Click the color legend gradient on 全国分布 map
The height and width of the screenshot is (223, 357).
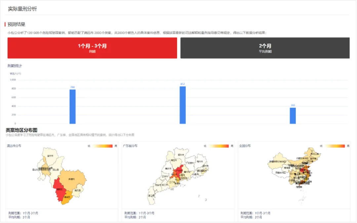(335, 146)
